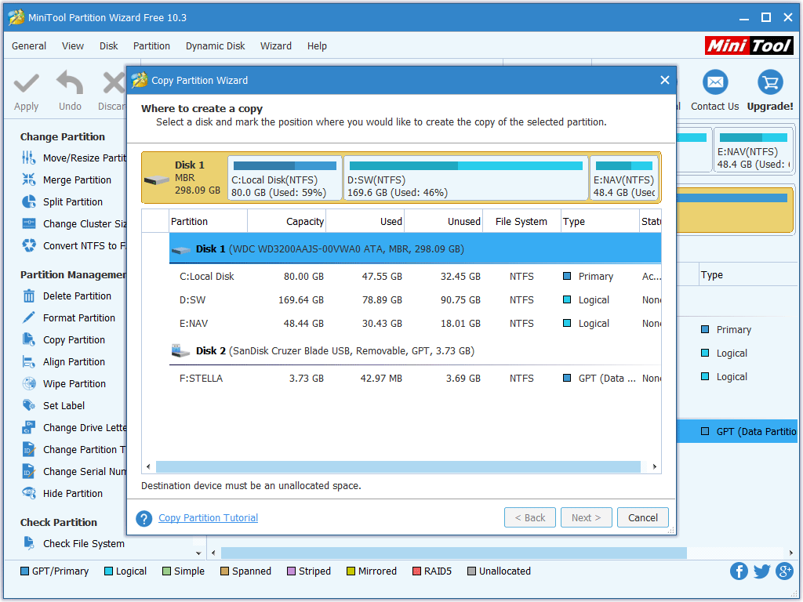Click the Back button in wizard
The height and width of the screenshot is (602, 803).
point(530,517)
